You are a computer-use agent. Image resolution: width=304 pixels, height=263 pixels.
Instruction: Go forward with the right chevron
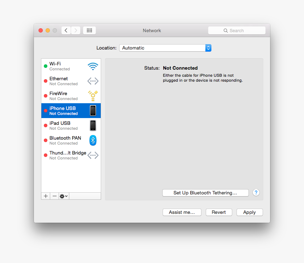coord(76,30)
